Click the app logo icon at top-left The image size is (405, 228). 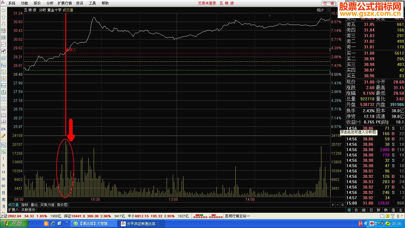coord(3,3)
